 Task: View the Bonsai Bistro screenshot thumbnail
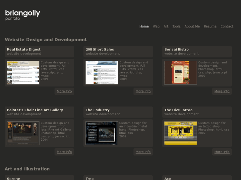point(181,73)
